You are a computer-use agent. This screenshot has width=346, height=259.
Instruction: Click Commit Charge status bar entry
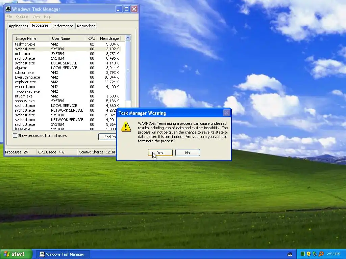[97, 152]
